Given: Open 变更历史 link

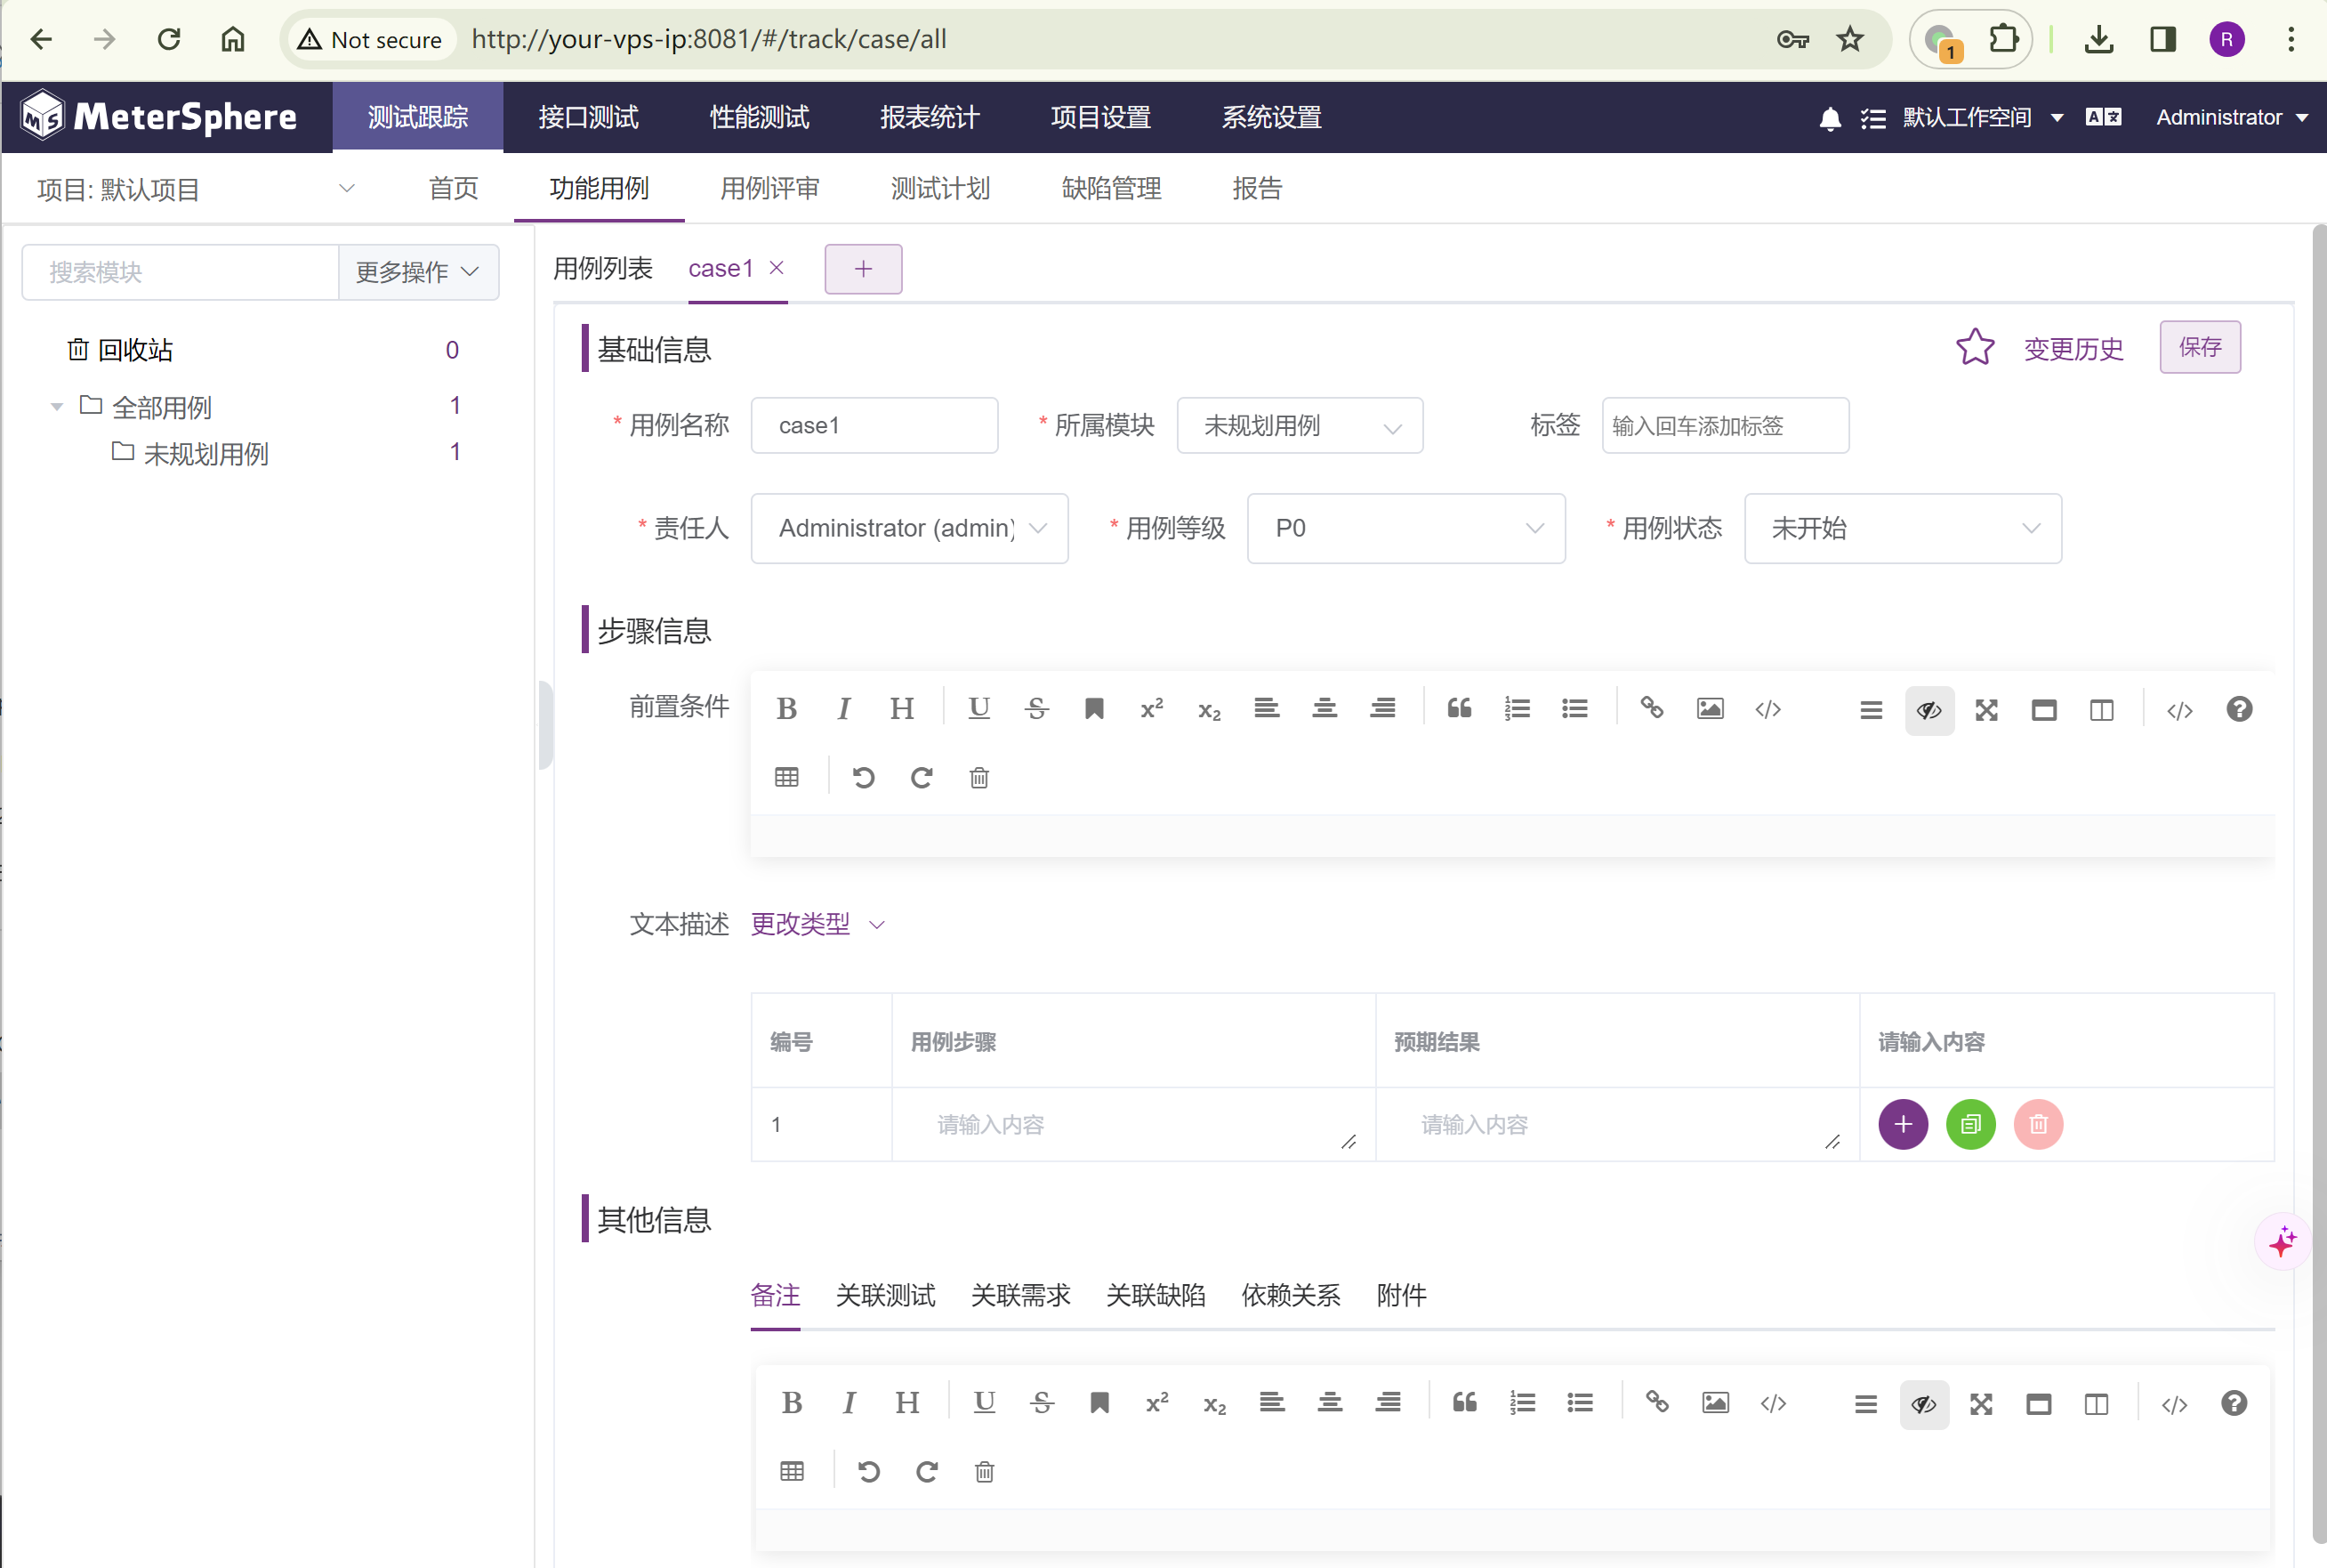Looking at the screenshot, I should pyautogui.click(x=2073, y=349).
